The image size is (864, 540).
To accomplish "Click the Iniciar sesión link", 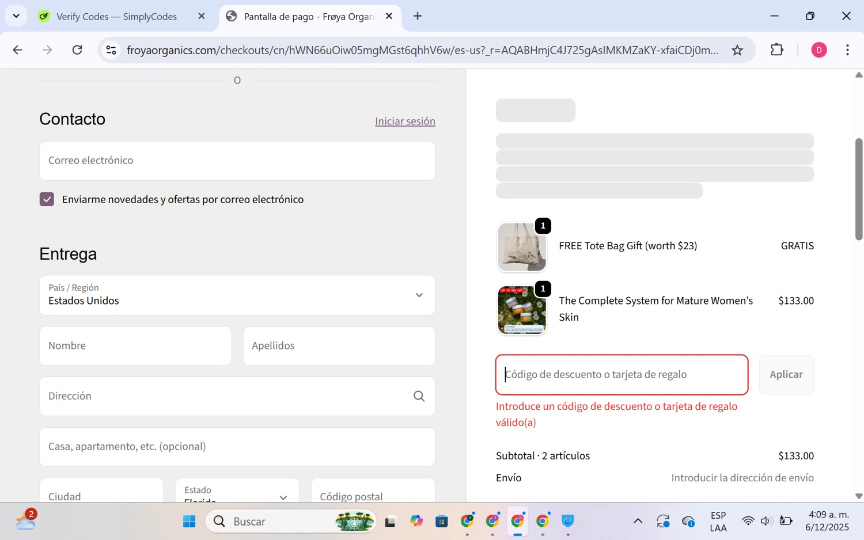I will pyautogui.click(x=405, y=121).
